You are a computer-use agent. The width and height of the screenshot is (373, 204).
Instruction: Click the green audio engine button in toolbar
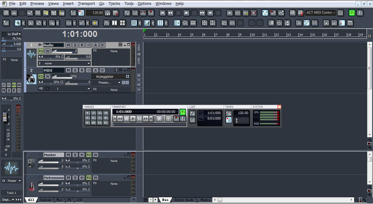pos(352,13)
